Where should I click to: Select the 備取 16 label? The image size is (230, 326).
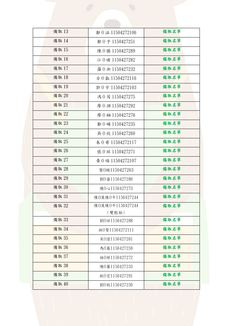(61, 59)
